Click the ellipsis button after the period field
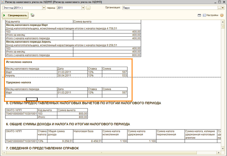The image size is (227, 156). point(88,8)
